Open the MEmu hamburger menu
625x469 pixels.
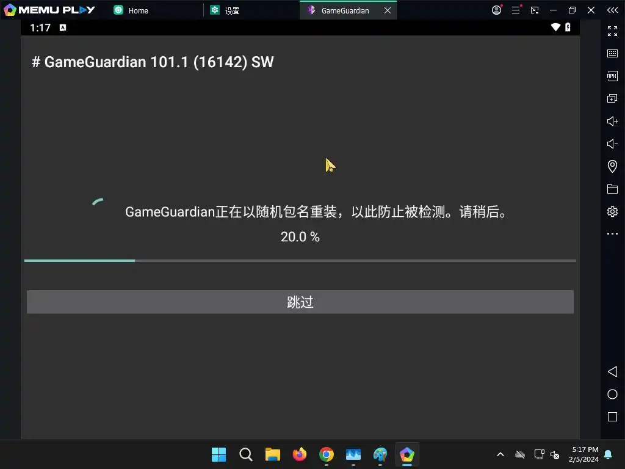516,10
